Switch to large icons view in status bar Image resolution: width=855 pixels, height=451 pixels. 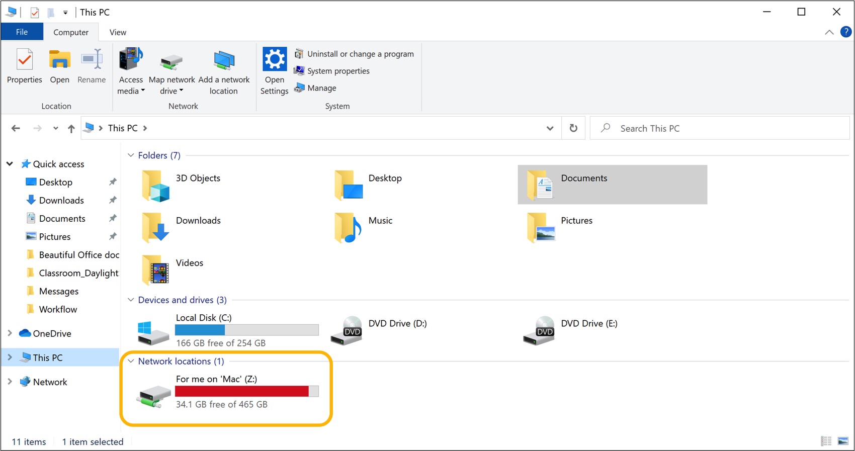[x=843, y=441]
